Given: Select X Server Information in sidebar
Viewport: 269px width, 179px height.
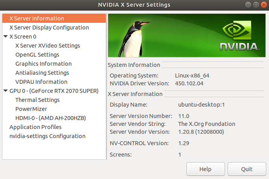Looking at the screenshot, I should [54, 18].
